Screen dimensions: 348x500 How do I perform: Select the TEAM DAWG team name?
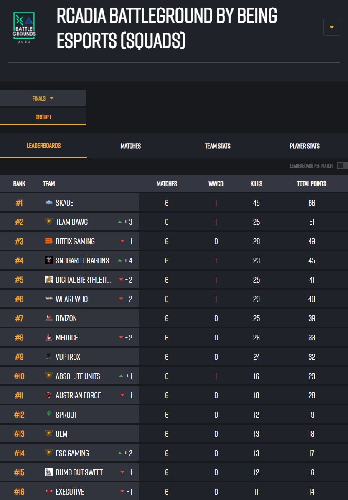(71, 222)
